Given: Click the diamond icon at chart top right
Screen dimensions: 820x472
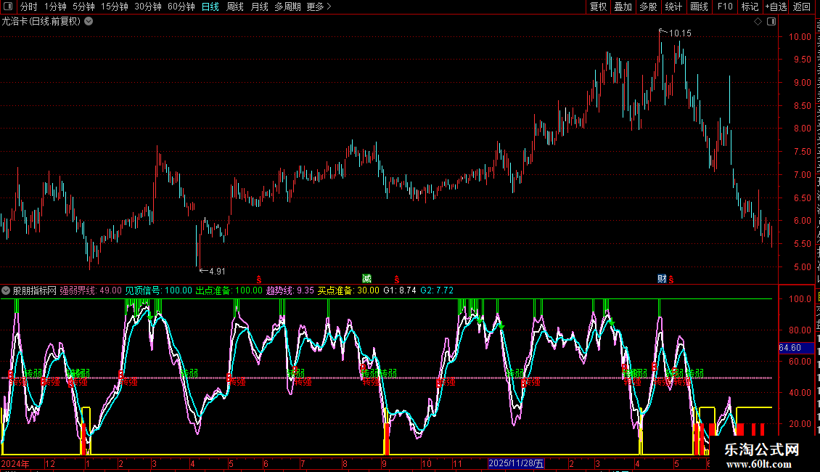Looking at the screenshot, I should click(758, 22).
